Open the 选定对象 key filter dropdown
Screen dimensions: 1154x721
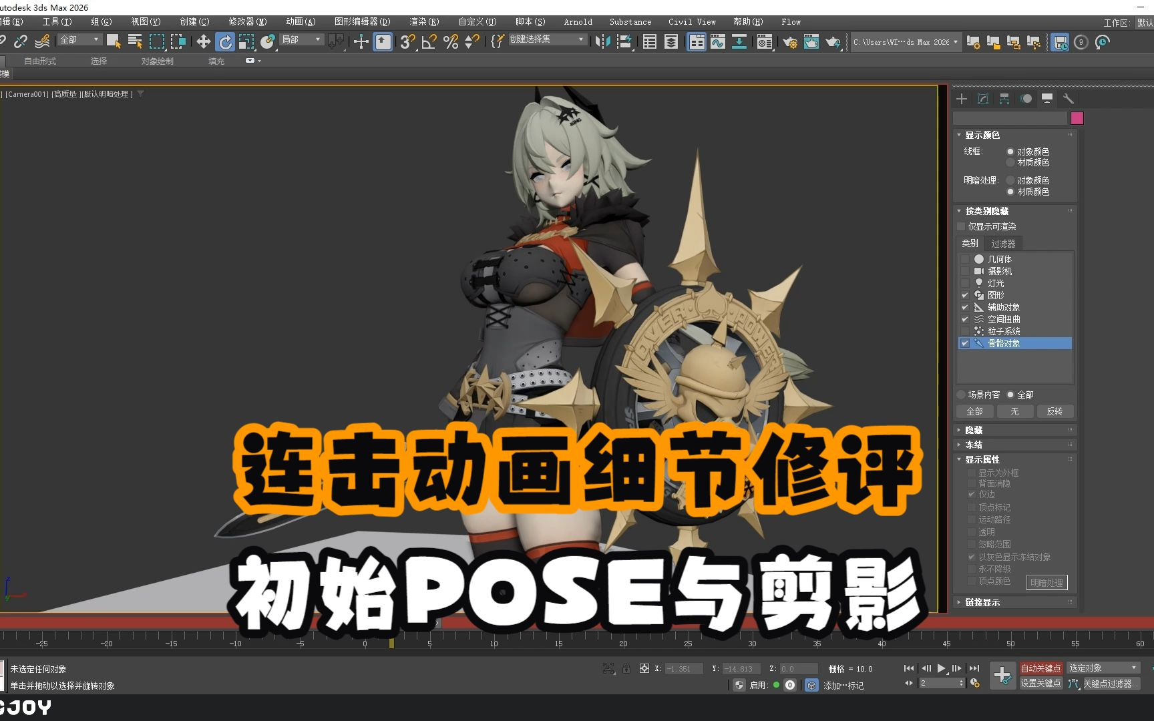1103,668
